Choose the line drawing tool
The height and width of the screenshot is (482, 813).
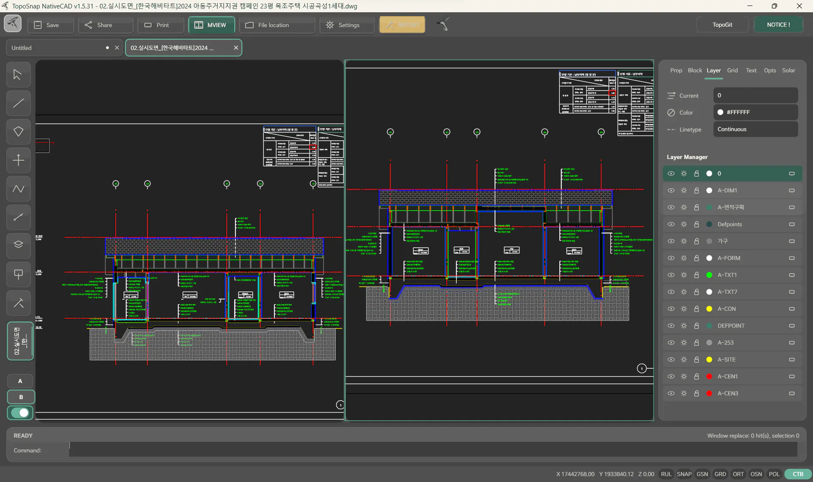point(18,103)
